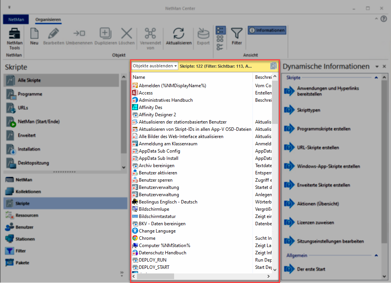Open the Objekte ausblenden dropdown
391x283 pixels.
click(155, 66)
